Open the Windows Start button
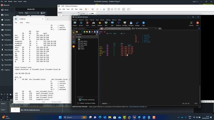214x120 pixels. click(x=60, y=117)
